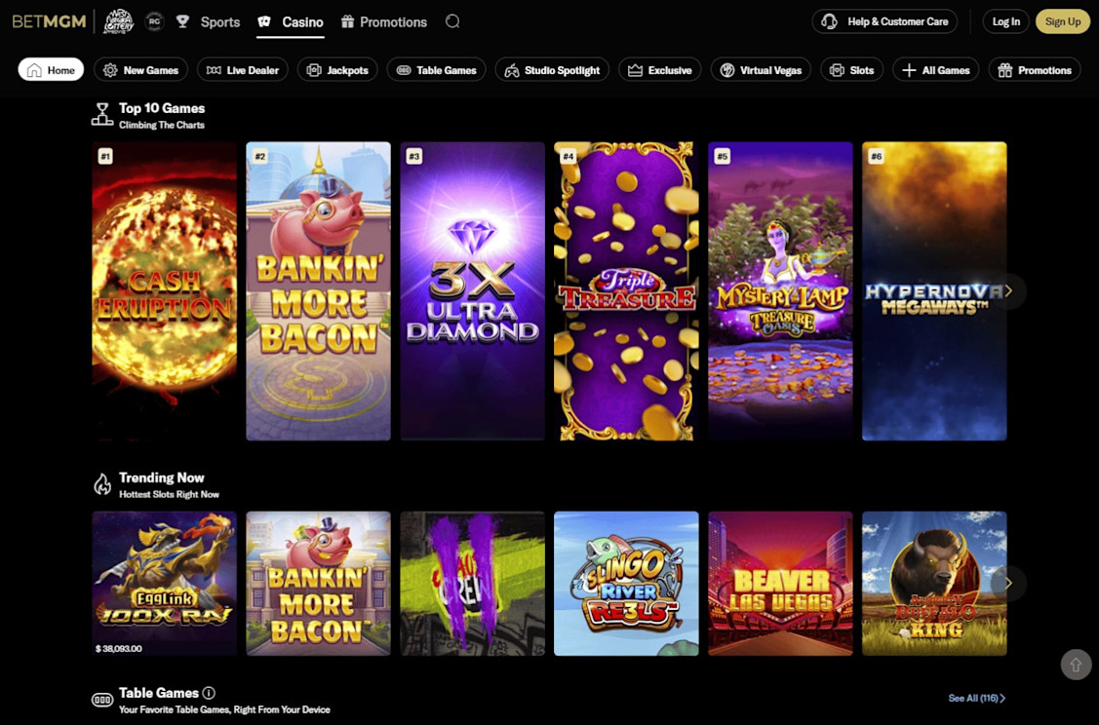Click the Log In button
The image size is (1099, 725).
[x=1005, y=21]
